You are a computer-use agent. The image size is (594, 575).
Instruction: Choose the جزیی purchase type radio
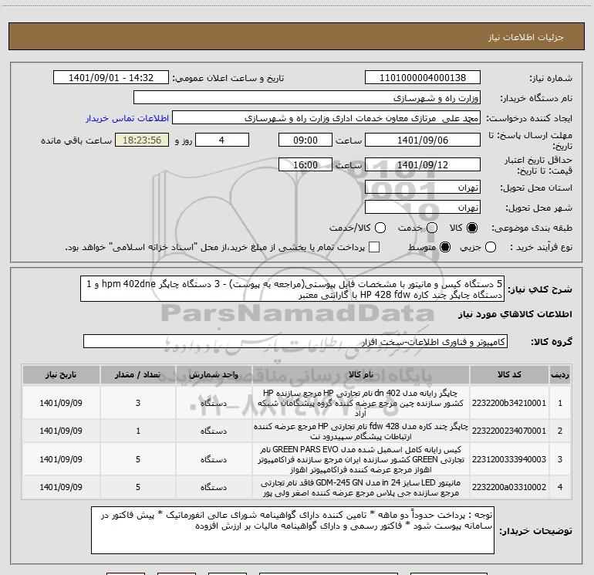[x=491, y=247]
